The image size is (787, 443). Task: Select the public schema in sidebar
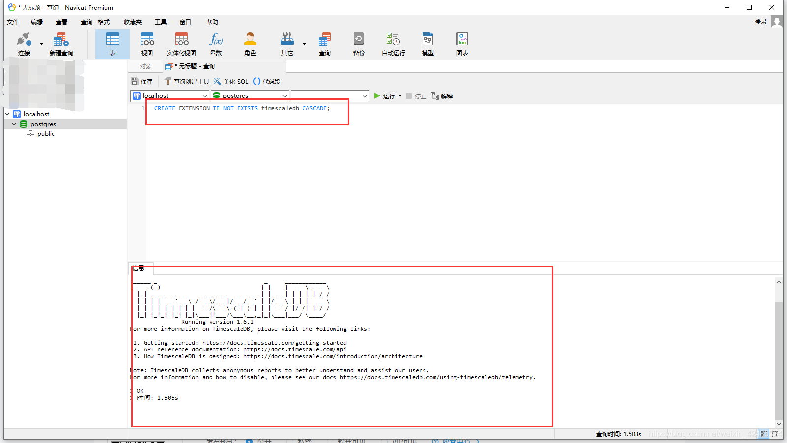pos(45,133)
